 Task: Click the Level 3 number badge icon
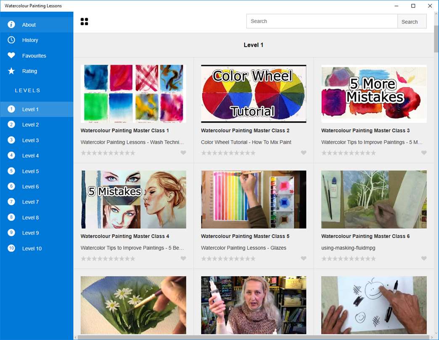click(x=11, y=140)
